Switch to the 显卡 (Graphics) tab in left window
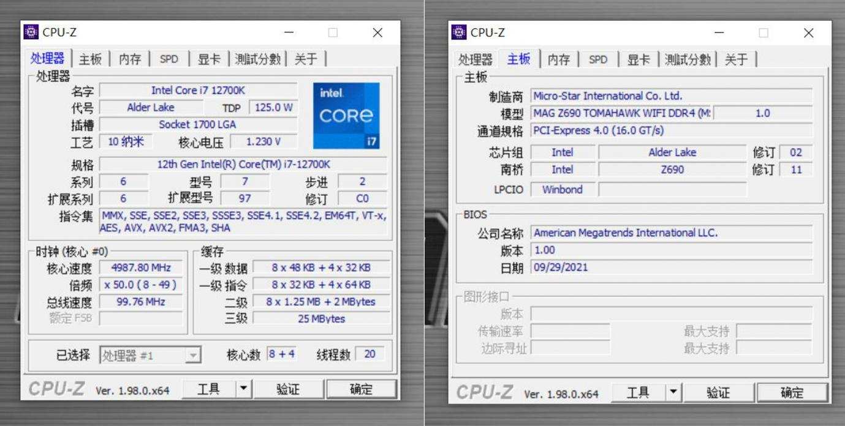 point(208,59)
